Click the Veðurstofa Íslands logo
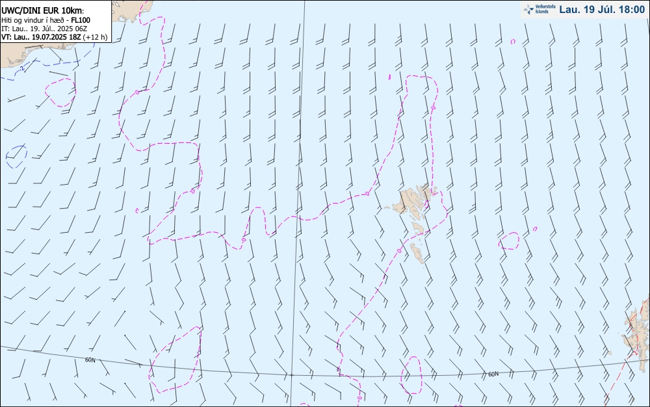 tap(539, 9)
